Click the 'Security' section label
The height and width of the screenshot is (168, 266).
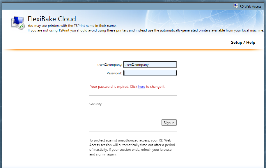tap(95, 104)
